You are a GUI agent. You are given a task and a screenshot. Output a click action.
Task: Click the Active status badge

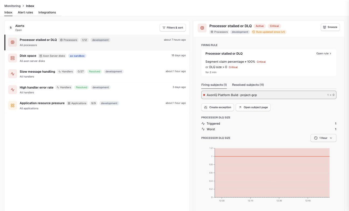tap(260, 26)
